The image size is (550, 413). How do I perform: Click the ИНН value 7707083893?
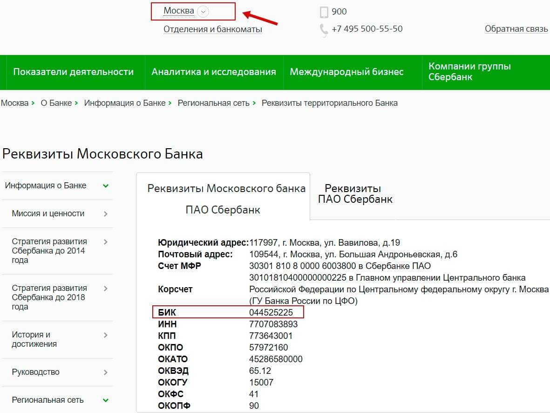pyautogui.click(x=273, y=324)
